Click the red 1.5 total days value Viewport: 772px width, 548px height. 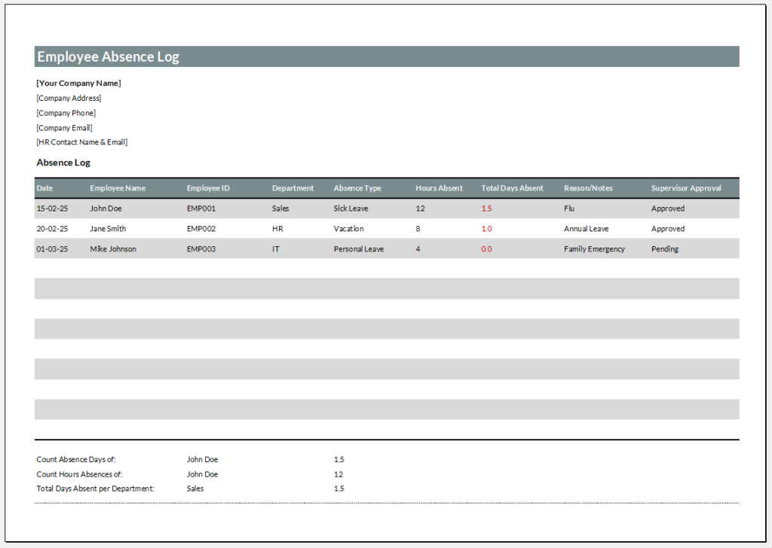pyautogui.click(x=487, y=208)
